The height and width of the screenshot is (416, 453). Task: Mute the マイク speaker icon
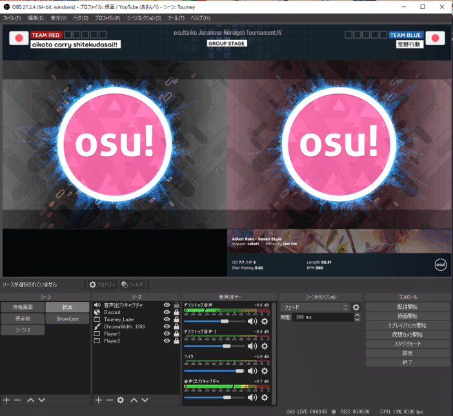[252, 371]
